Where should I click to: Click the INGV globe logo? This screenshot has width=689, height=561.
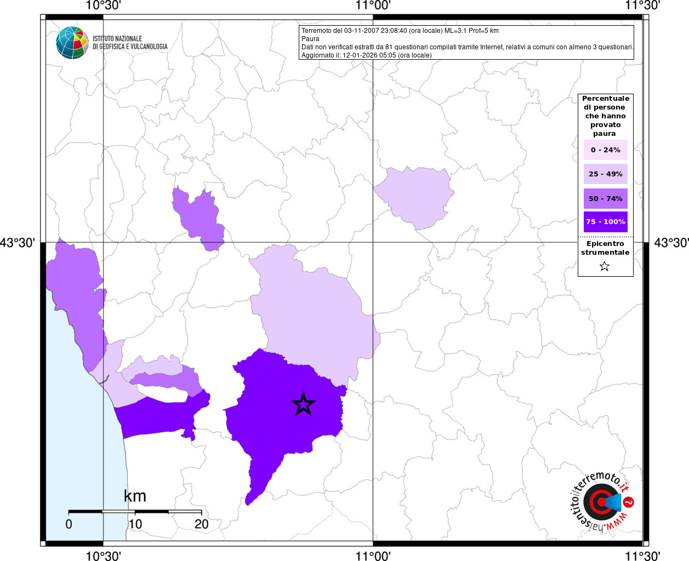point(72,43)
